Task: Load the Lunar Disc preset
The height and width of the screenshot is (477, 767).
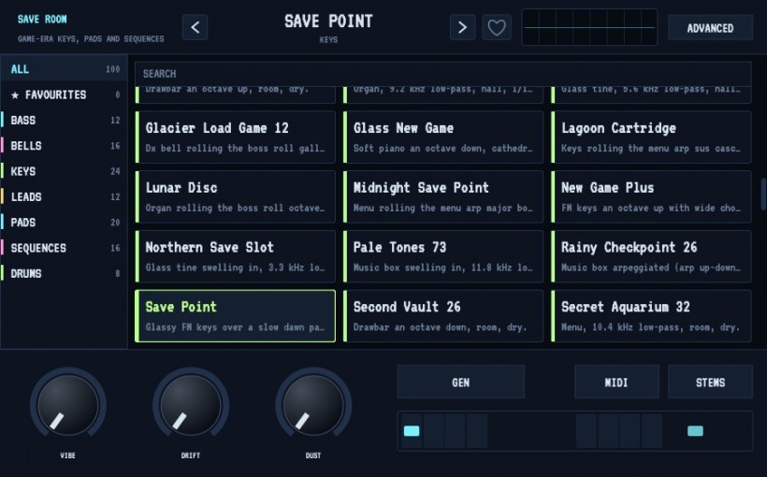Action: click(236, 196)
